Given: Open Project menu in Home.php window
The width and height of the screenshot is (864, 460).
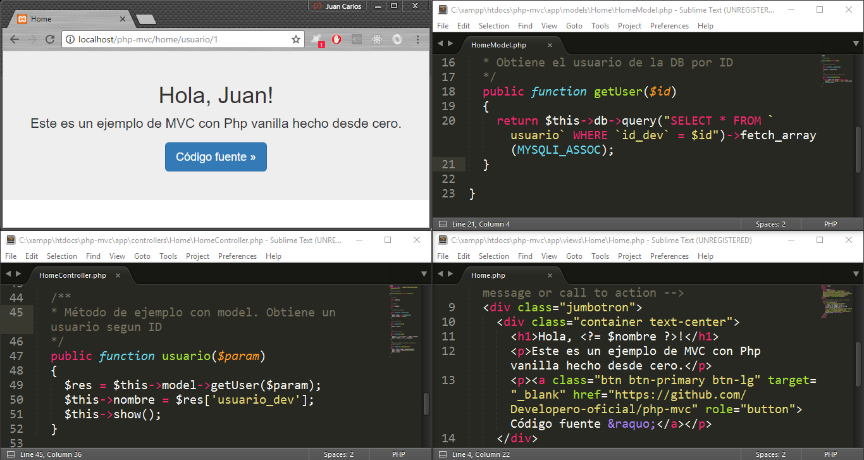Looking at the screenshot, I should (629, 256).
